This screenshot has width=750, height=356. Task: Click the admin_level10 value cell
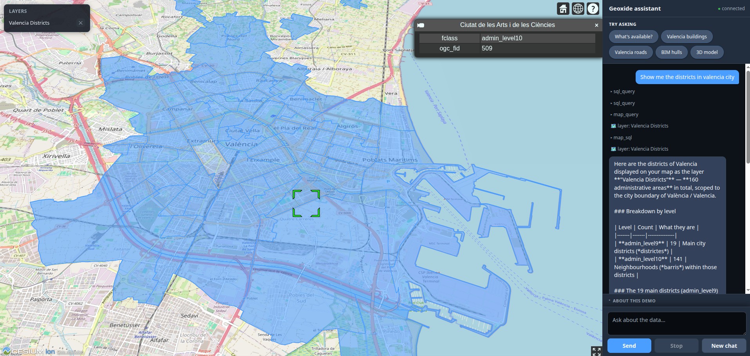(x=537, y=38)
